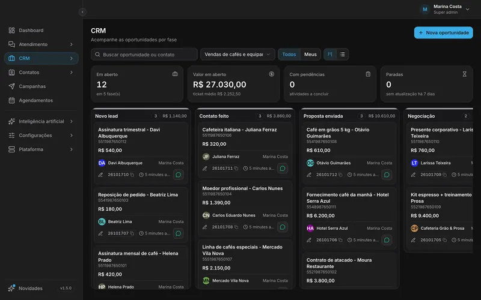This screenshot has height=300, width=481.
Task: Edit opportunity 26101711 with pencil icon
Action: pos(205,169)
